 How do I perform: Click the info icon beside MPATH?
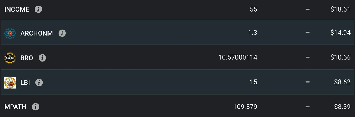pyautogui.click(x=35, y=107)
